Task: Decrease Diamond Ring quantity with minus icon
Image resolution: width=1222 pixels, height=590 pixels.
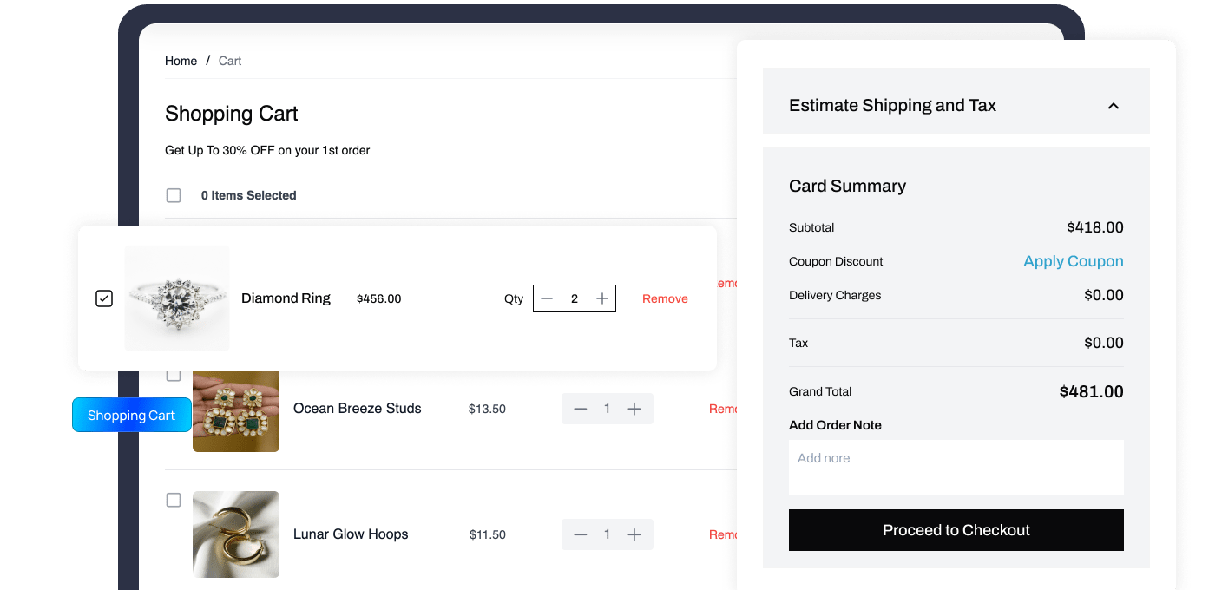Action: click(x=547, y=298)
